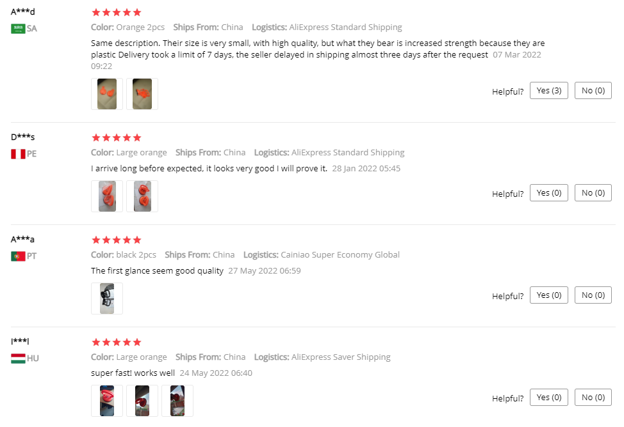Click Peru flag icon beside D***s
Screen dimensions: 624x427
18,153
